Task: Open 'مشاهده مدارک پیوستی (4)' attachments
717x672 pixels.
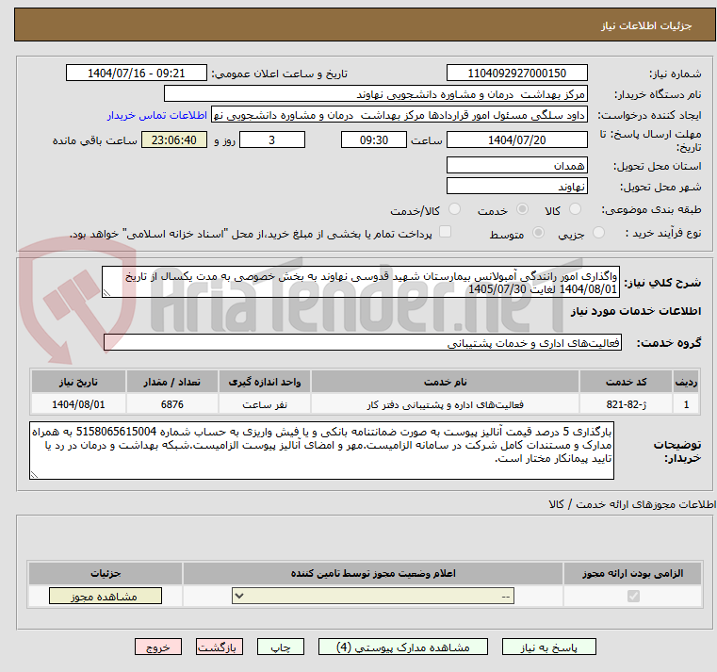Action: (x=403, y=647)
